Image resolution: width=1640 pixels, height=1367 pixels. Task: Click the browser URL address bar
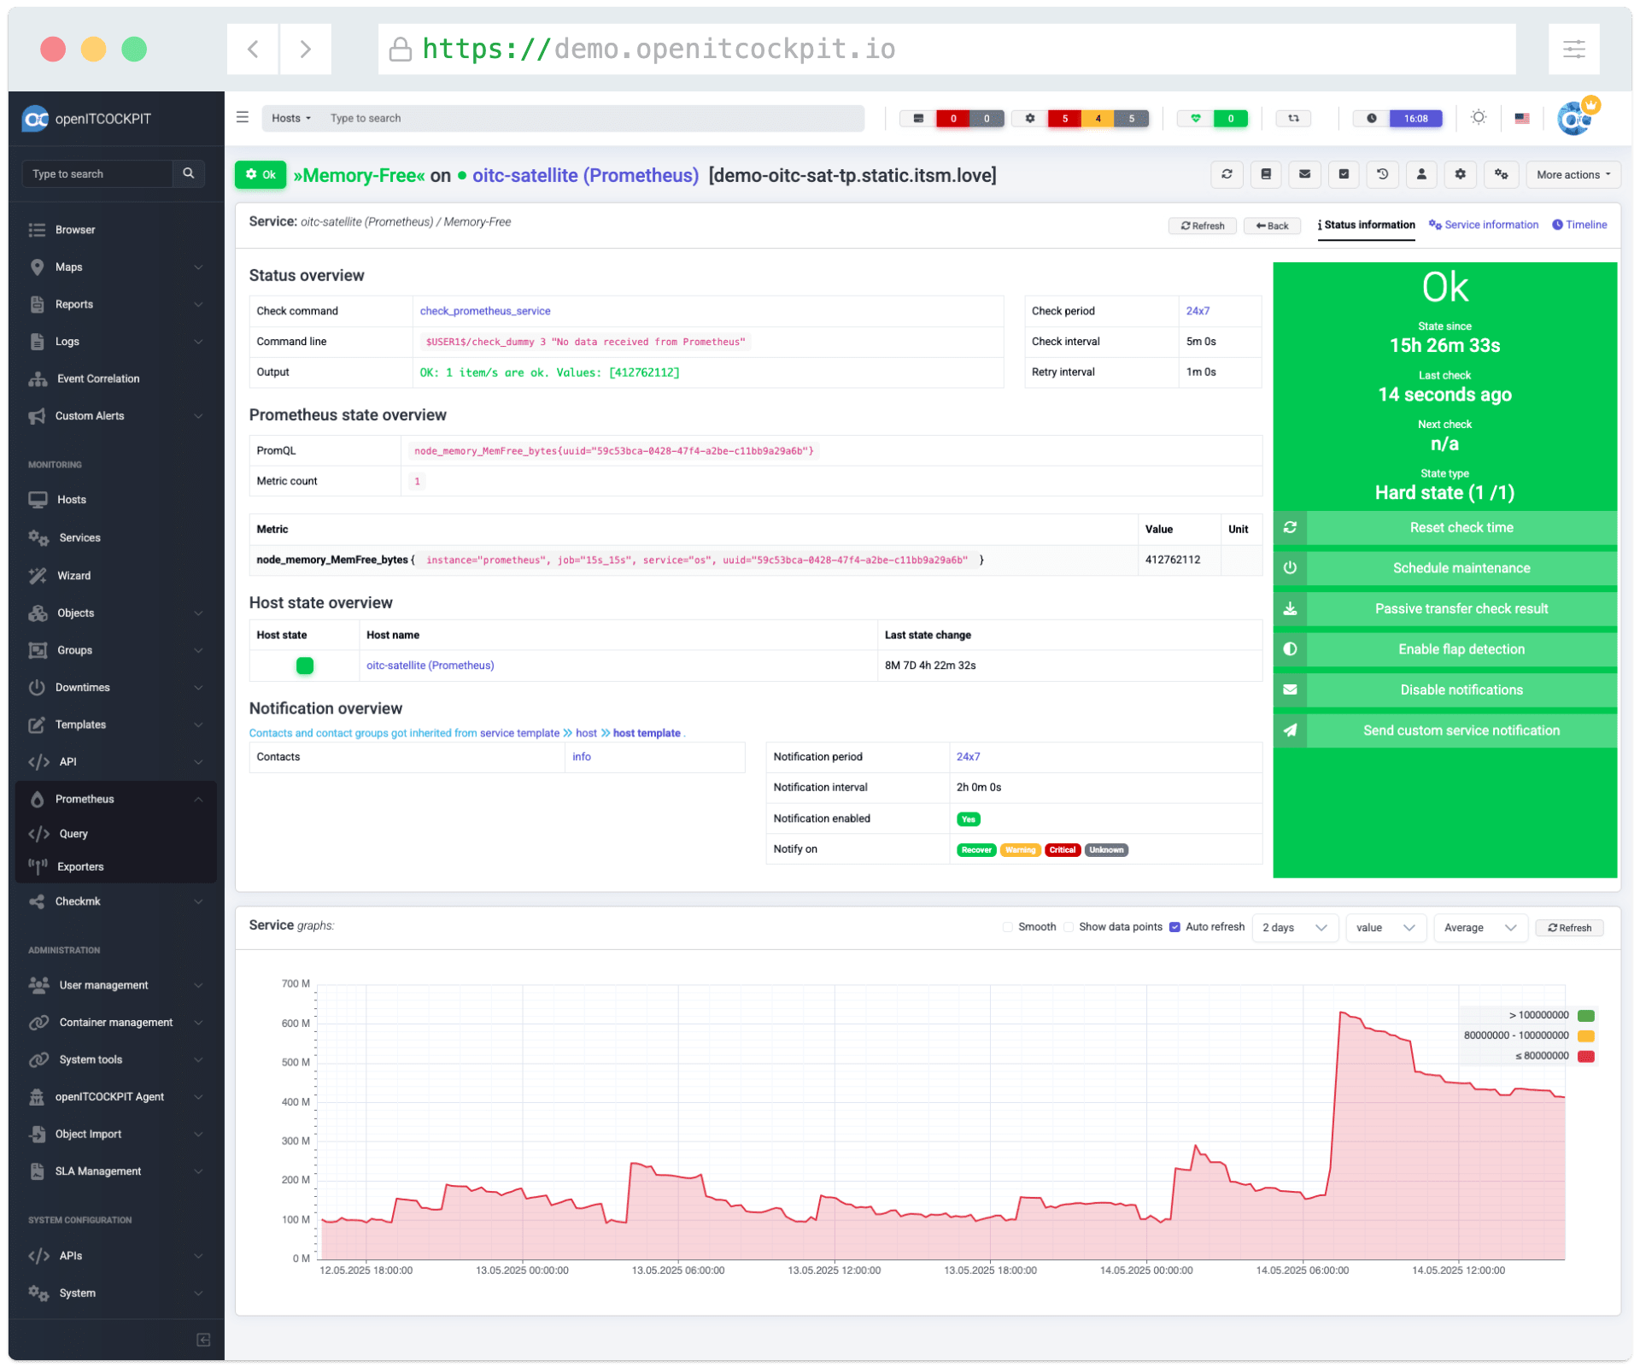coord(946,49)
